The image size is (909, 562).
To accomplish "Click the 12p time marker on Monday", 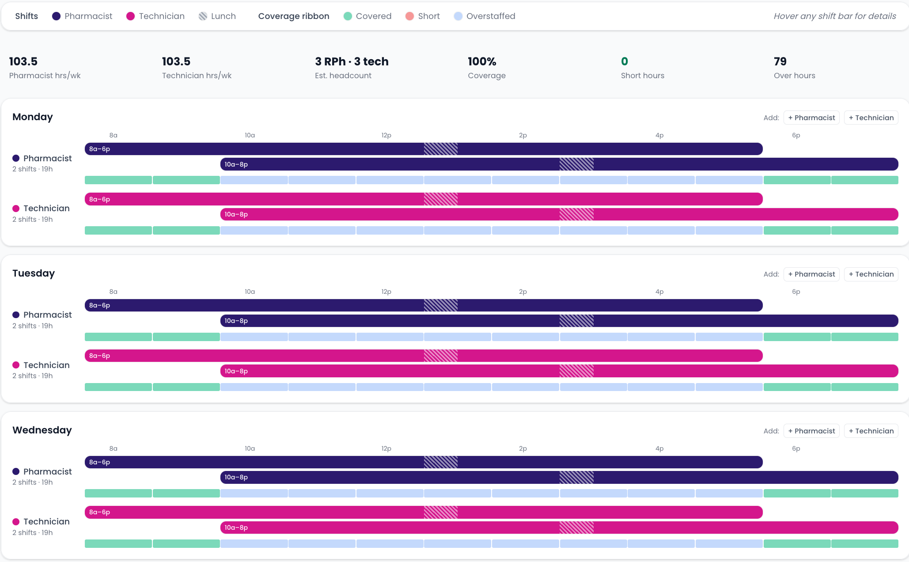I will [x=386, y=135].
